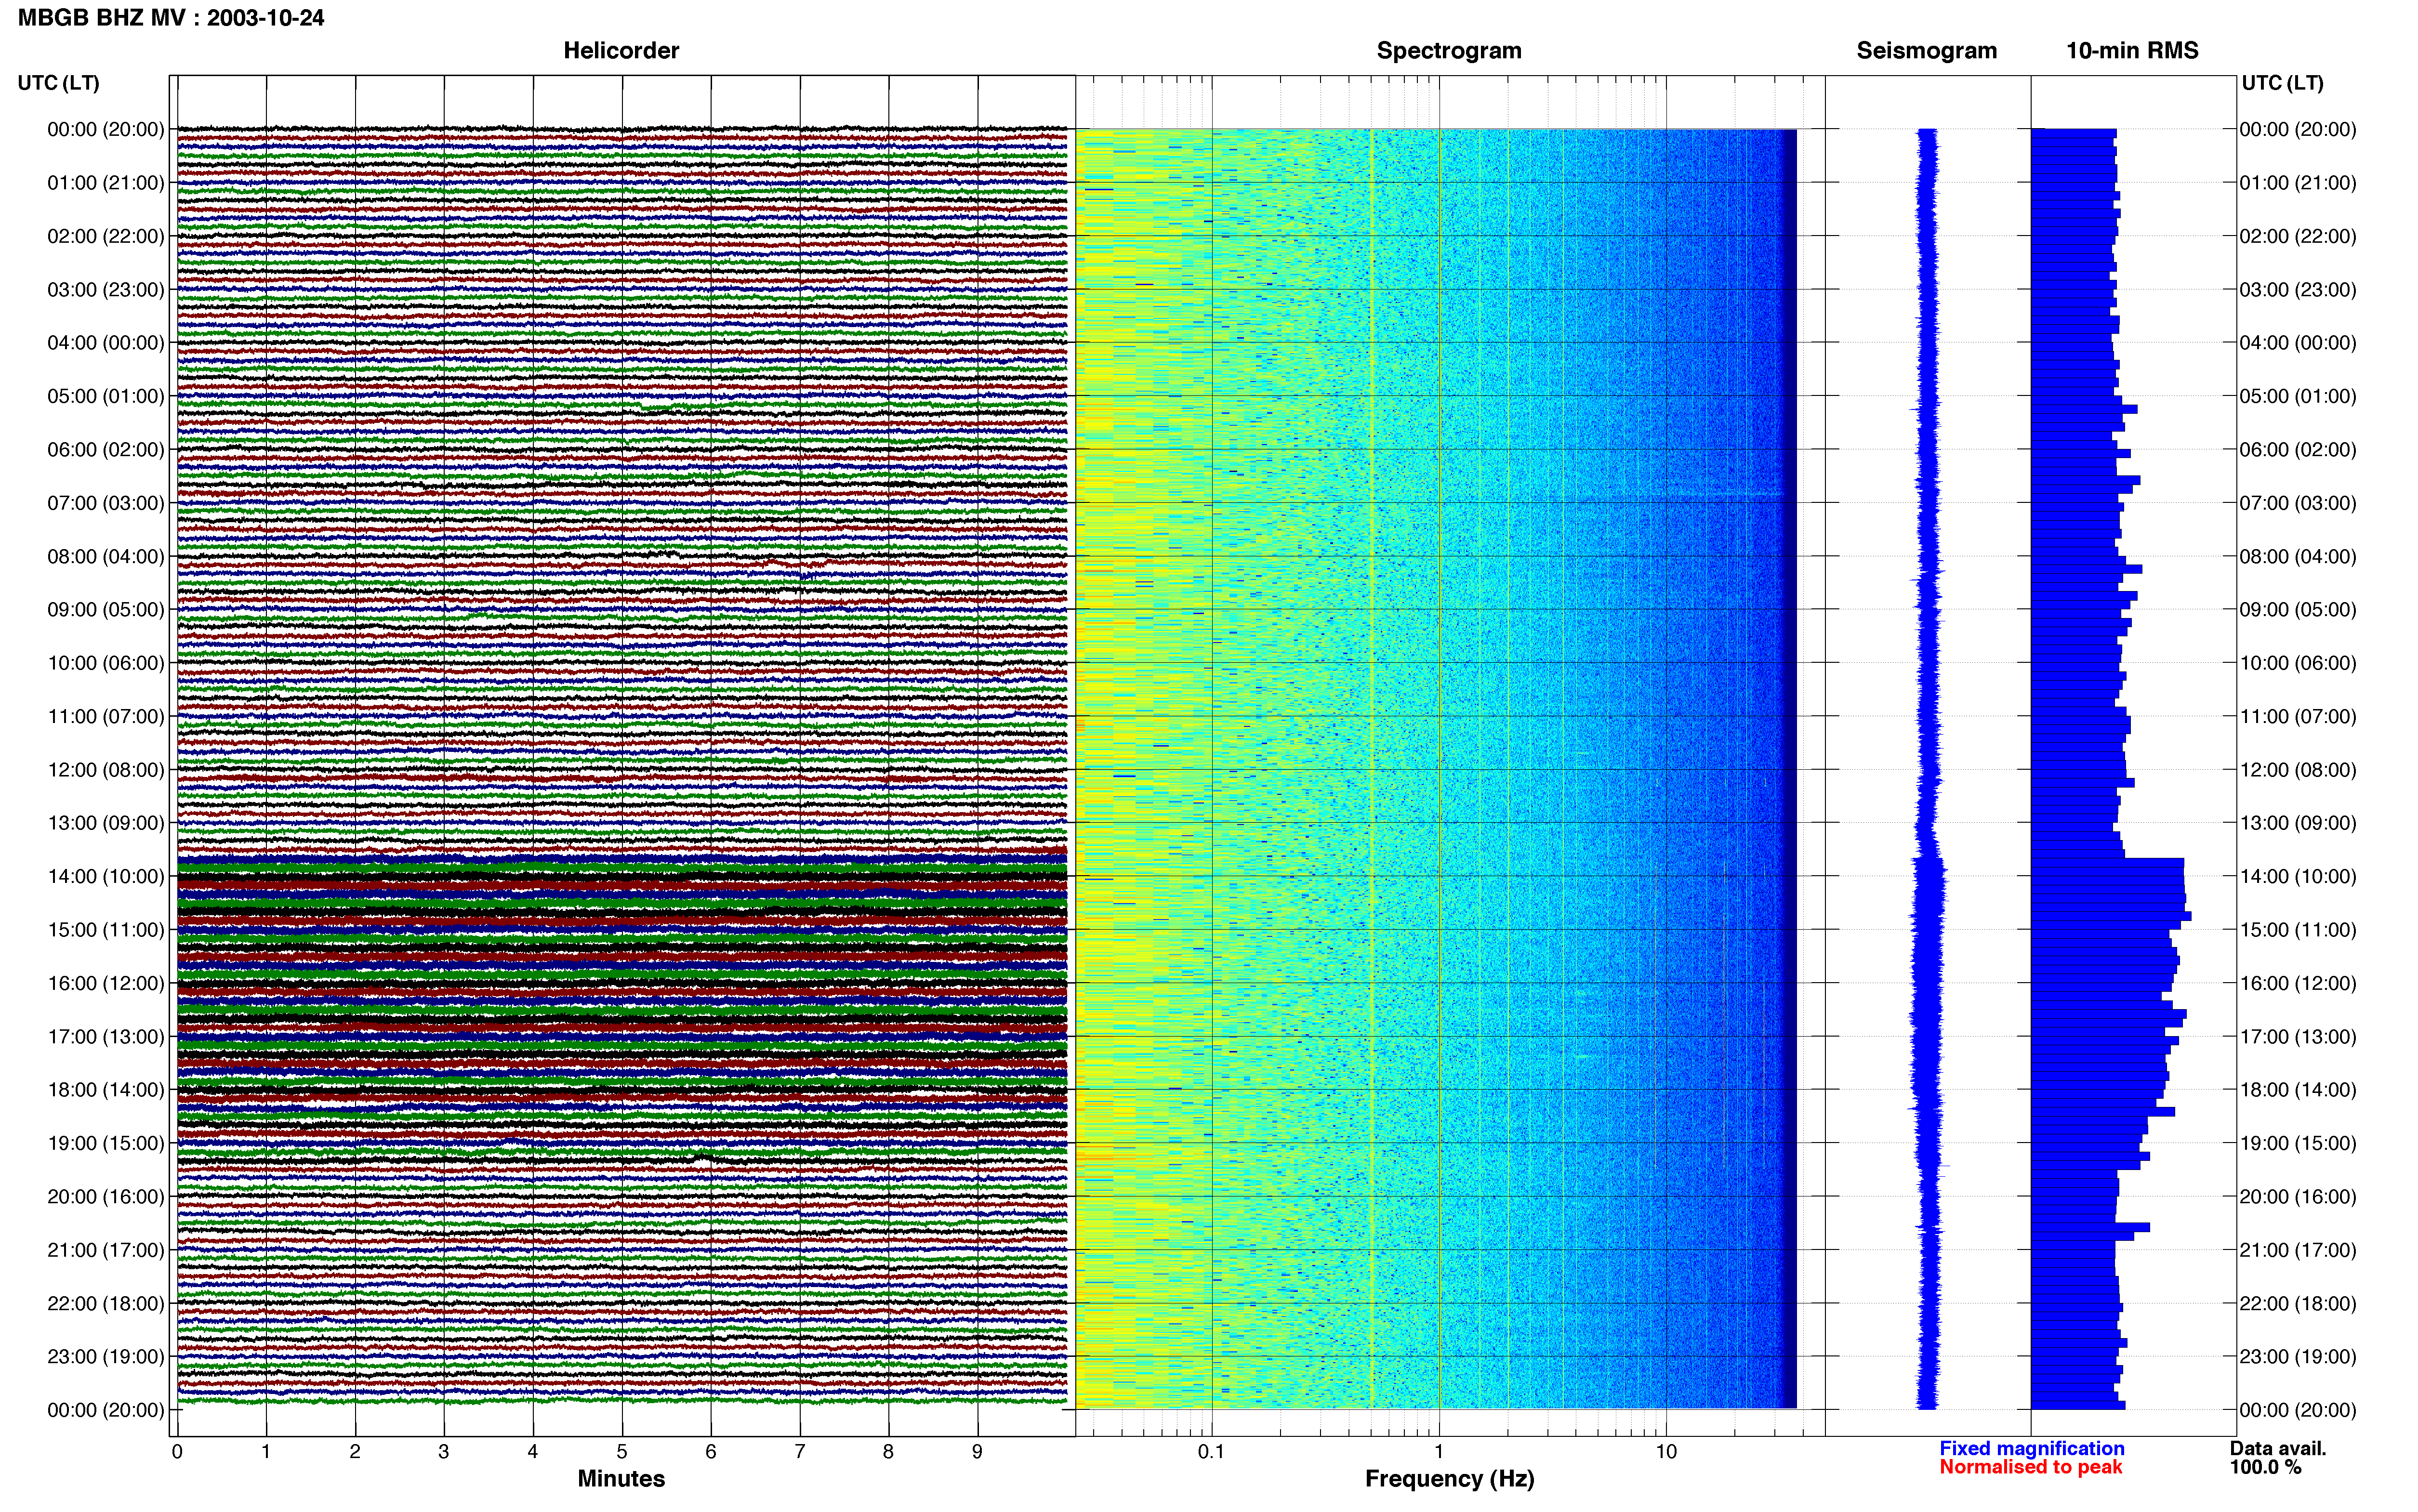Click the 'Helicorder' panel heading
This screenshot has width=2418, height=1512.
point(621,51)
